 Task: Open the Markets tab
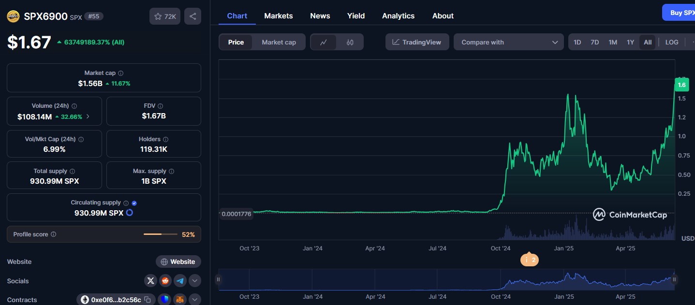279,16
